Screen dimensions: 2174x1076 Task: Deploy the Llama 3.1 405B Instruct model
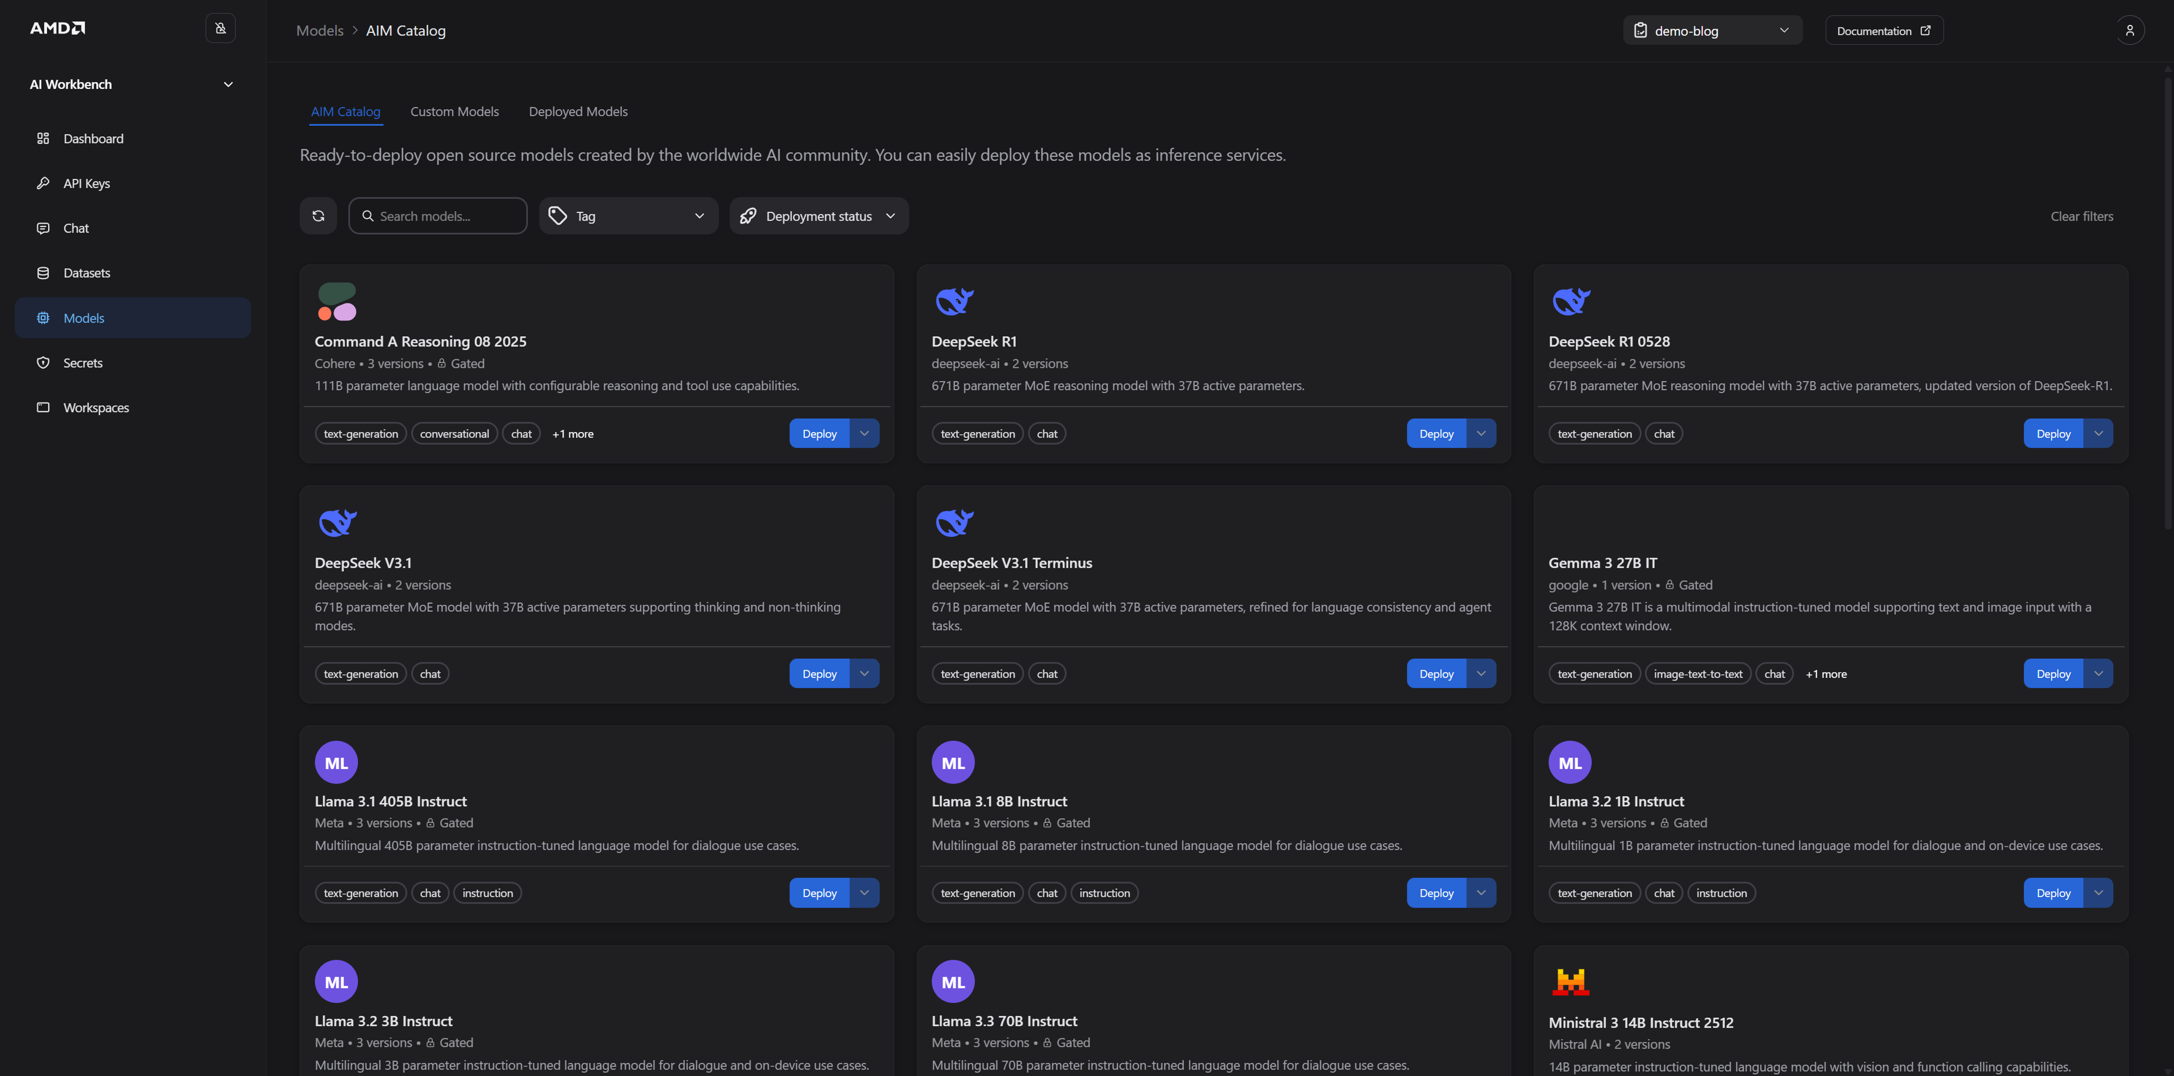(x=820, y=893)
